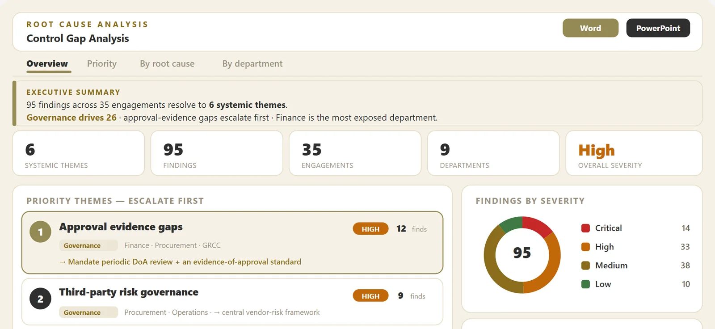
Task: Click the number 2 priority badge
Action: pyautogui.click(x=40, y=299)
